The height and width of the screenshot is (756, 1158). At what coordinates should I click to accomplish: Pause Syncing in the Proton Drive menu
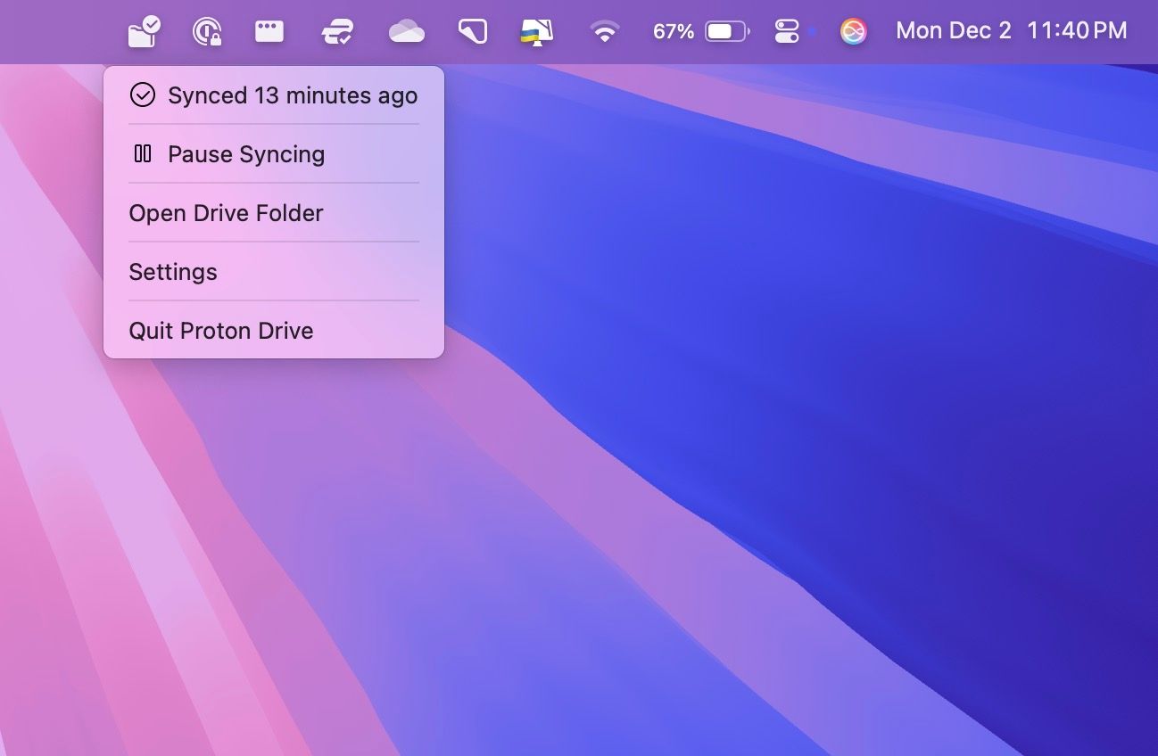click(246, 154)
